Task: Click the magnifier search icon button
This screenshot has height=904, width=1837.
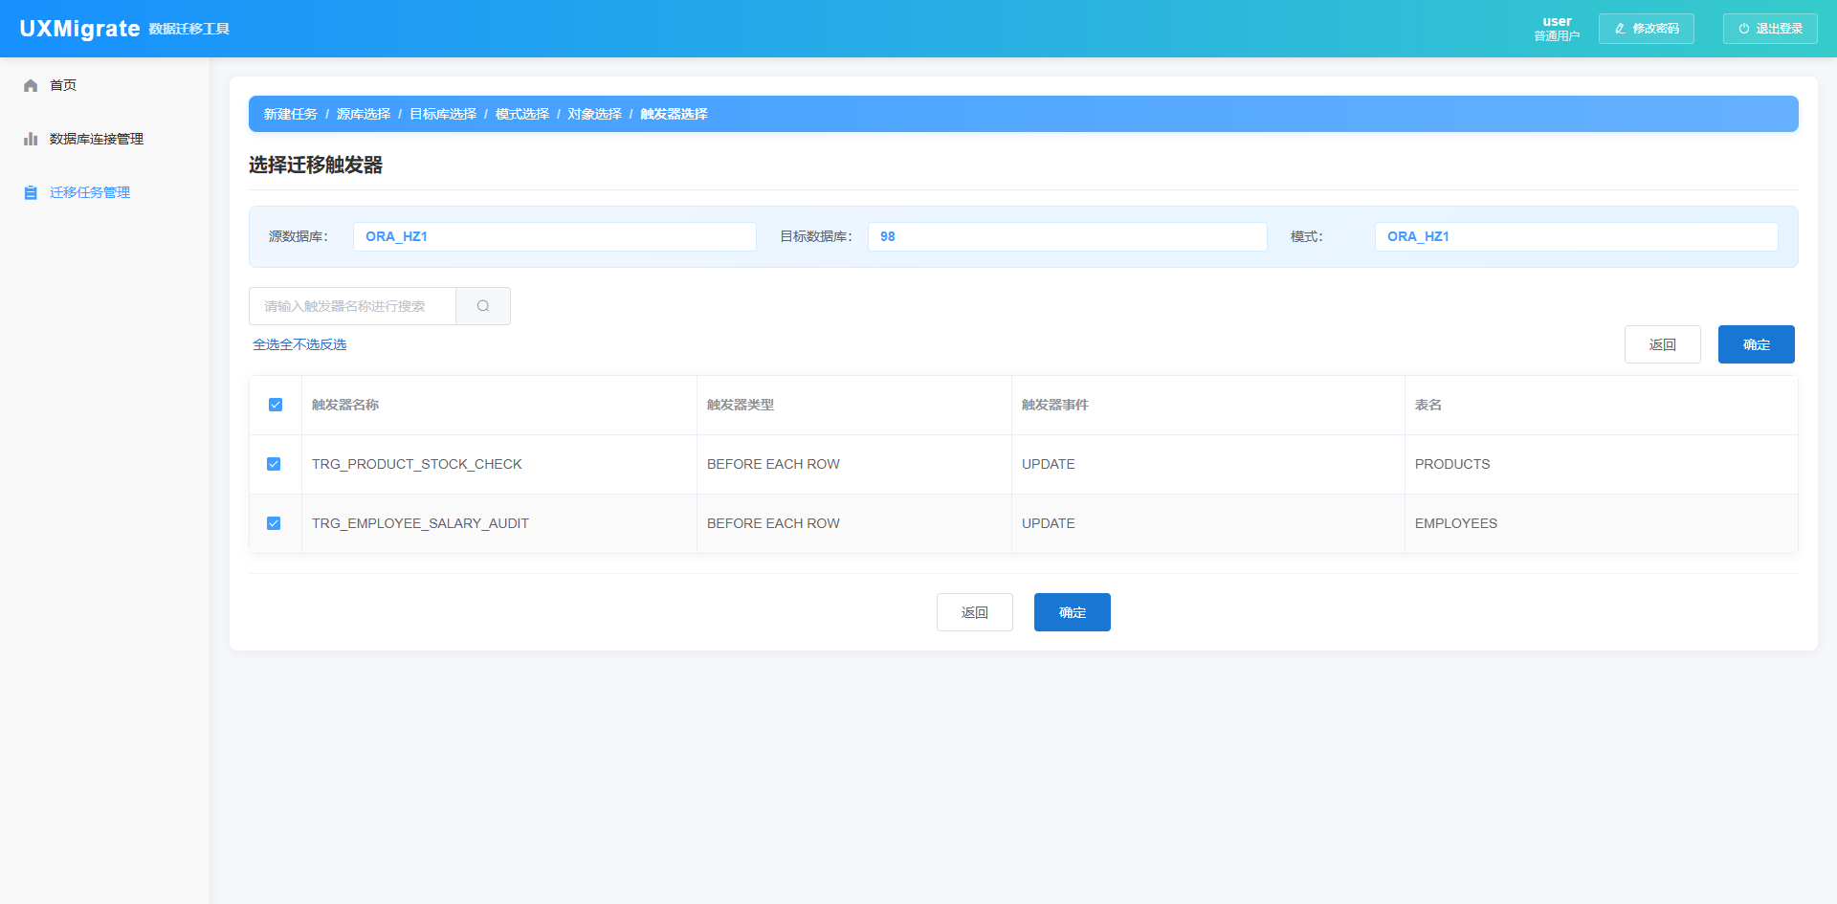Action: point(483,306)
